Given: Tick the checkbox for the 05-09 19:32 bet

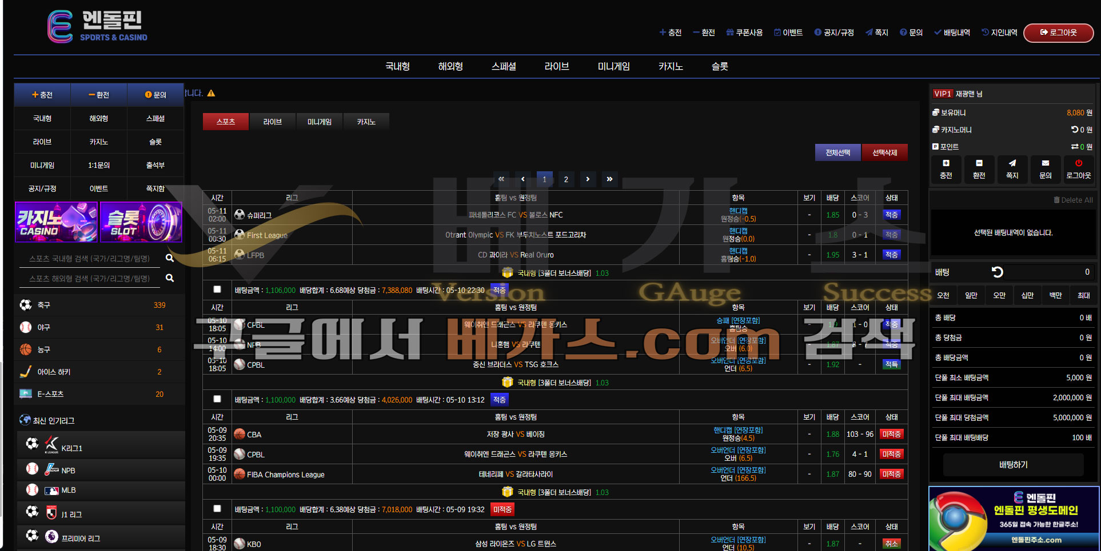Looking at the screenshot, I should click(217, 509).
